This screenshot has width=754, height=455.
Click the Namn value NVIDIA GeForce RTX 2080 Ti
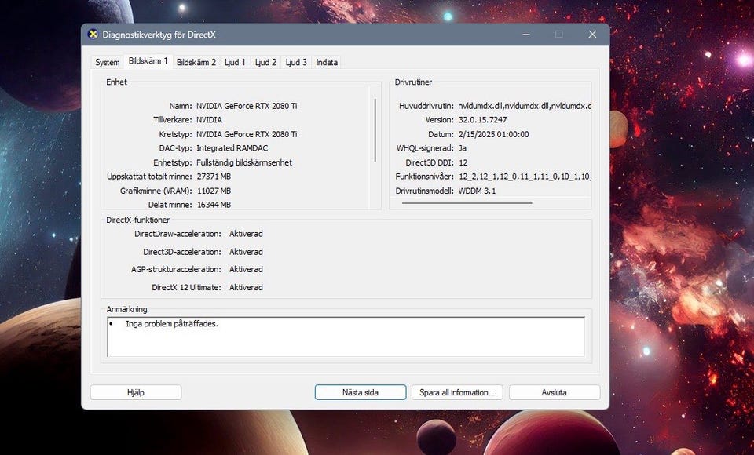247,106
